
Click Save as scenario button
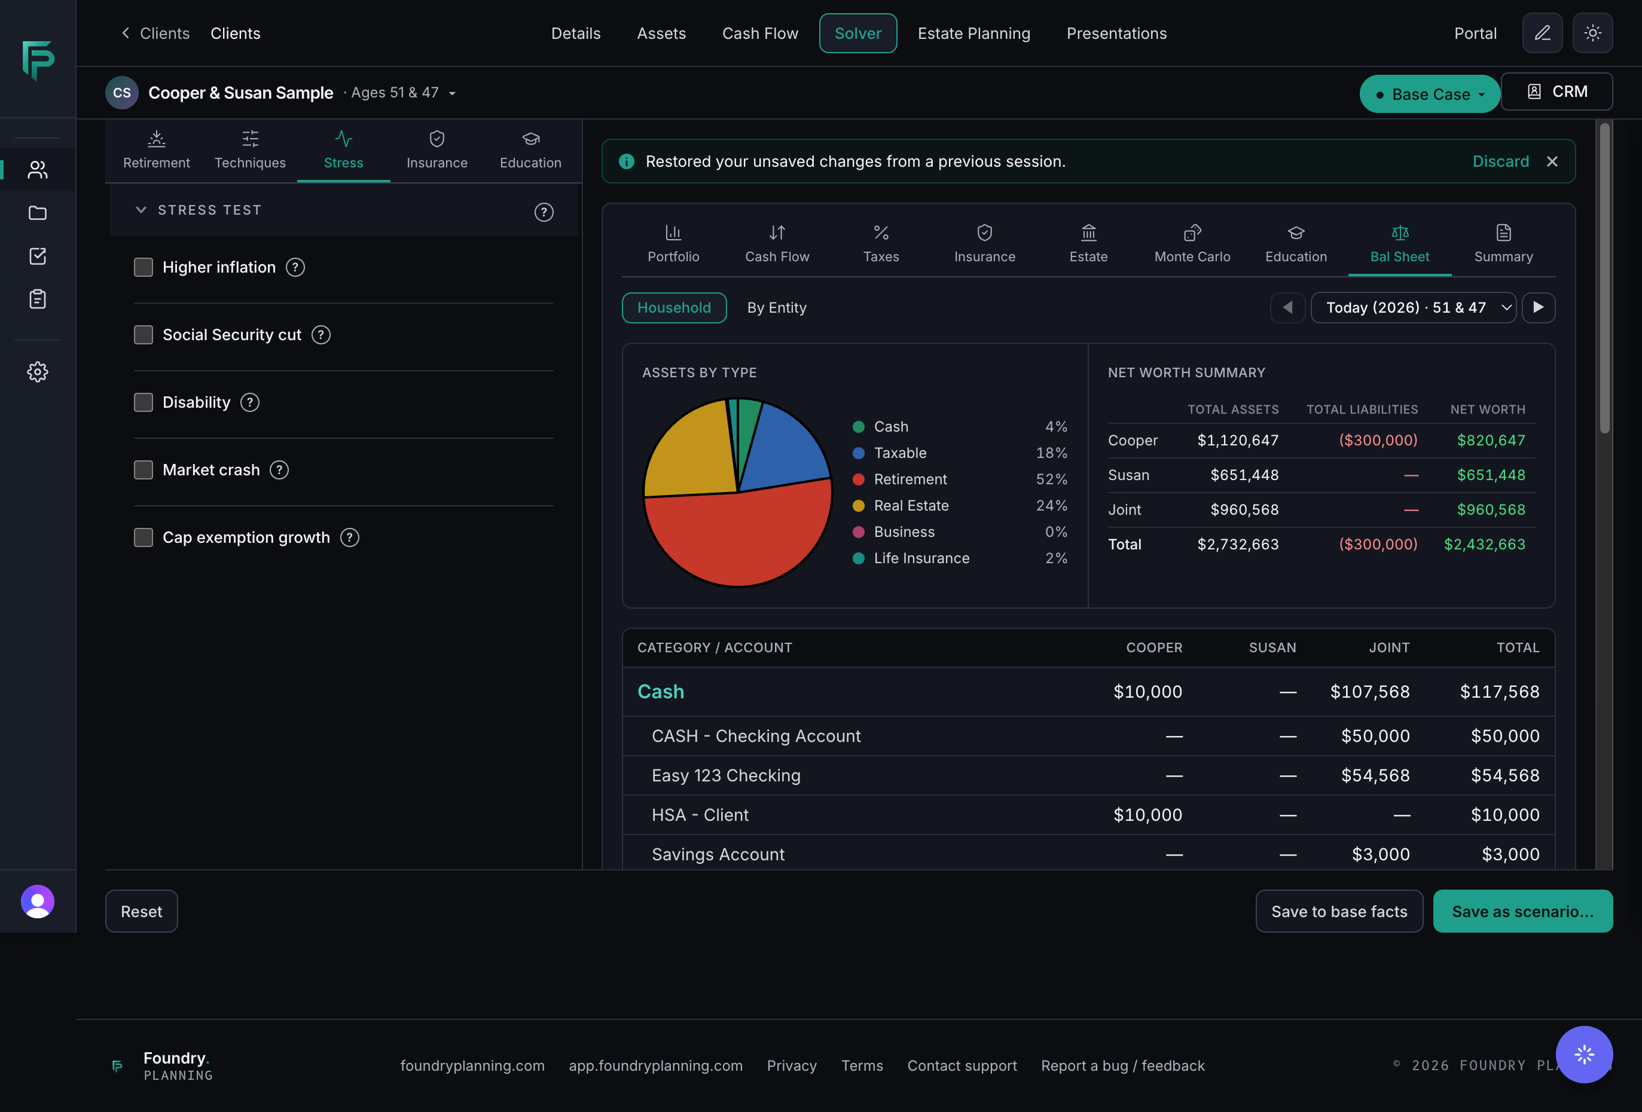pos(1522,911)
